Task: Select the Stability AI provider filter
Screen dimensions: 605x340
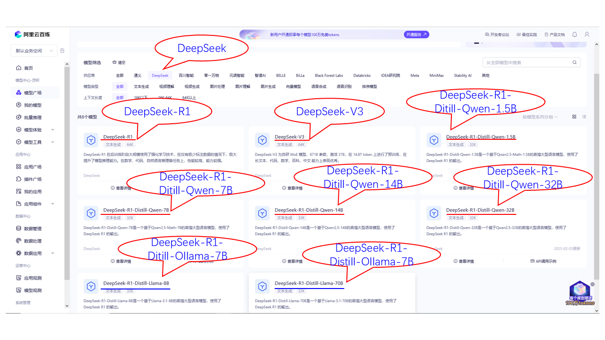Action: pyautogui.click(x=463, y=76)
